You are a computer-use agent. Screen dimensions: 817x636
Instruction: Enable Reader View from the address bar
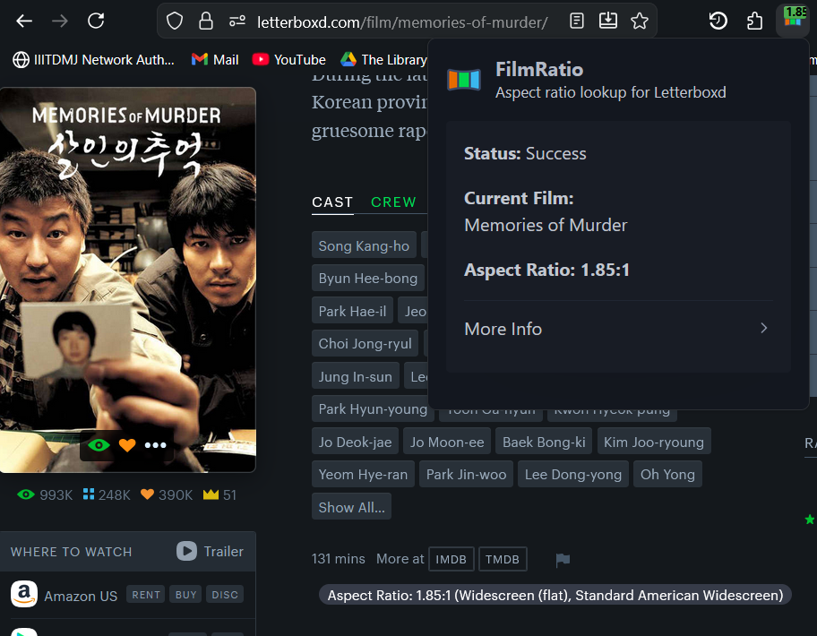tap(576, 21)
